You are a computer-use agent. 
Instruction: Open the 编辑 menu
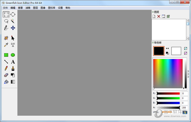coord(13,8)
